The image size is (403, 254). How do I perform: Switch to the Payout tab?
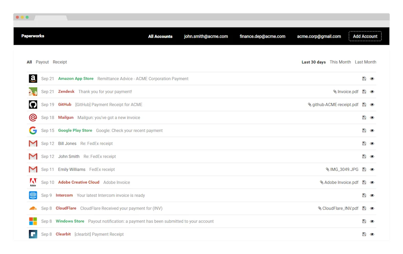tap(42, 62)
